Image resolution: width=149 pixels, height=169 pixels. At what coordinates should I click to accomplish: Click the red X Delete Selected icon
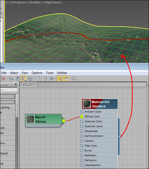tap(3, 78)
